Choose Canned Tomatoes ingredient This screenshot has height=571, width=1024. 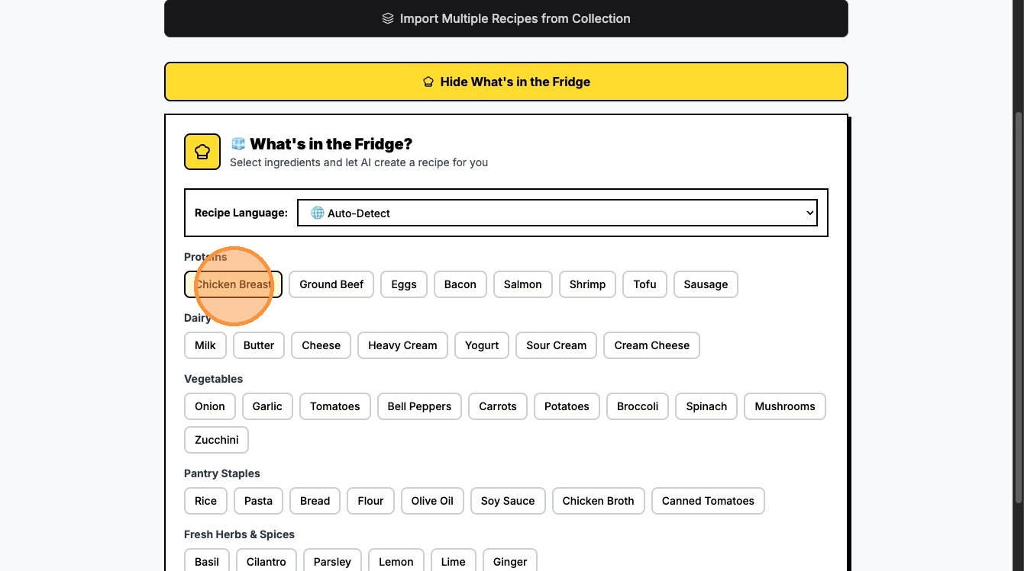(707, 501)
